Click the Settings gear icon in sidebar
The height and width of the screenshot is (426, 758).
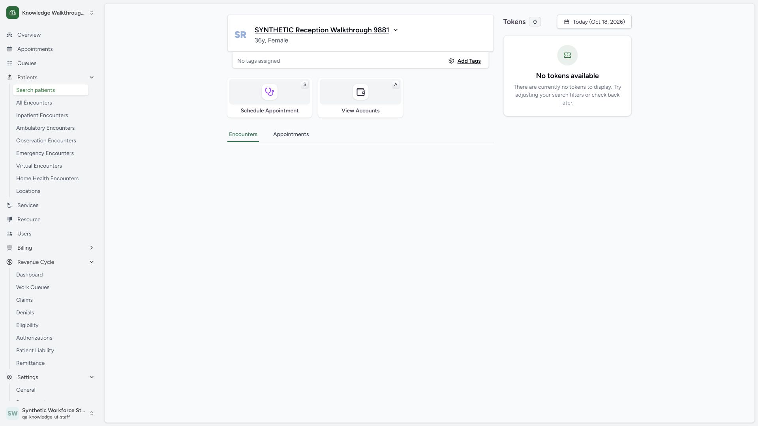(9, 377)
